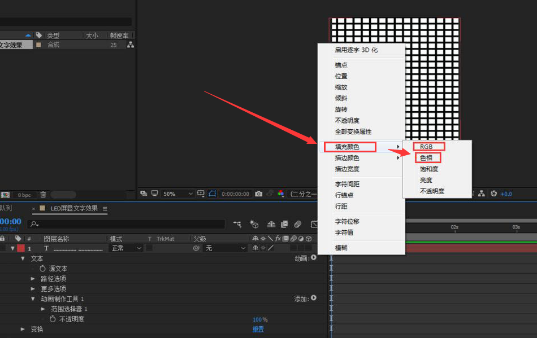
Task: Open the channel and color management settings
Action: pos(281,194)
